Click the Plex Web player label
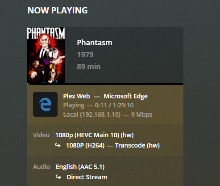220x186 pixels. pyautogui.click(x=76, y=96)
